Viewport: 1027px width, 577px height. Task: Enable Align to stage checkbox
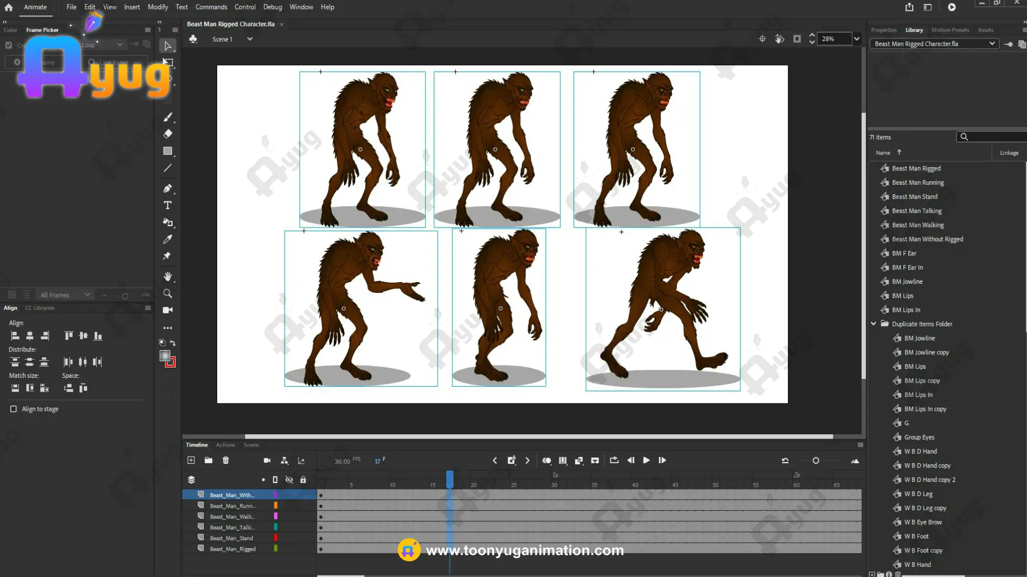click(x=13, y=409)
